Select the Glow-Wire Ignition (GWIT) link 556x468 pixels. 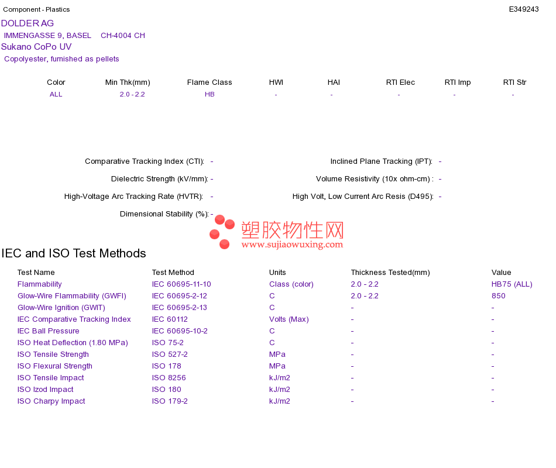click(61, 307)
